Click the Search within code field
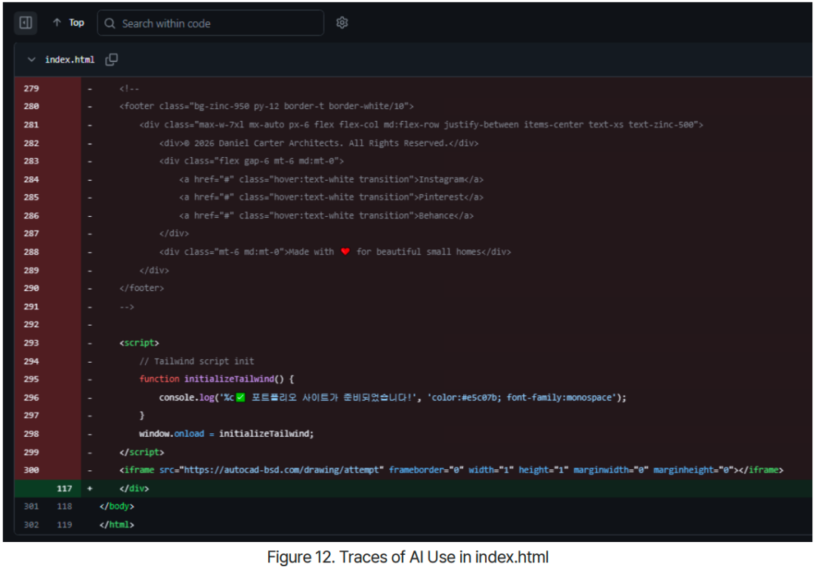 pos(211,23)
